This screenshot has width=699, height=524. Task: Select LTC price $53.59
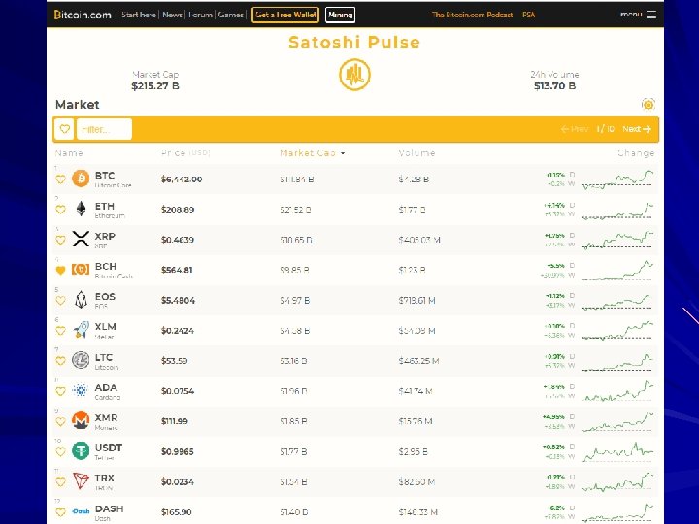pos(175,361)
